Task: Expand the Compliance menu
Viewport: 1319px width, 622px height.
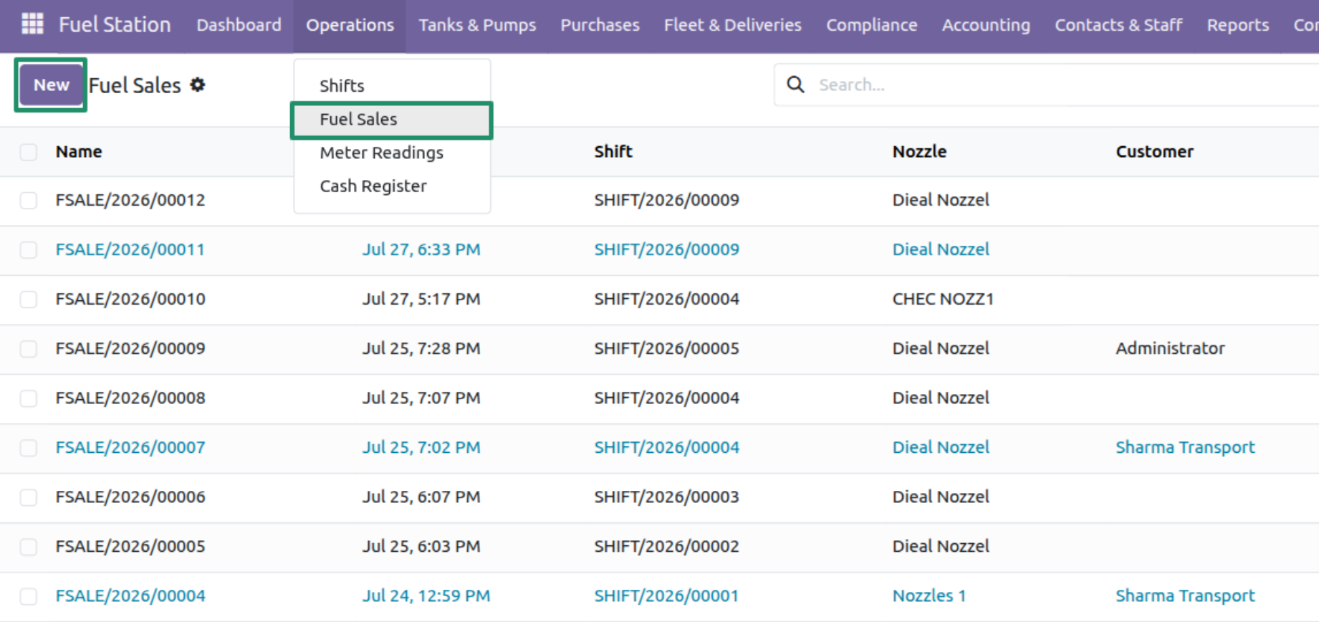Action: tap(871, 25)
